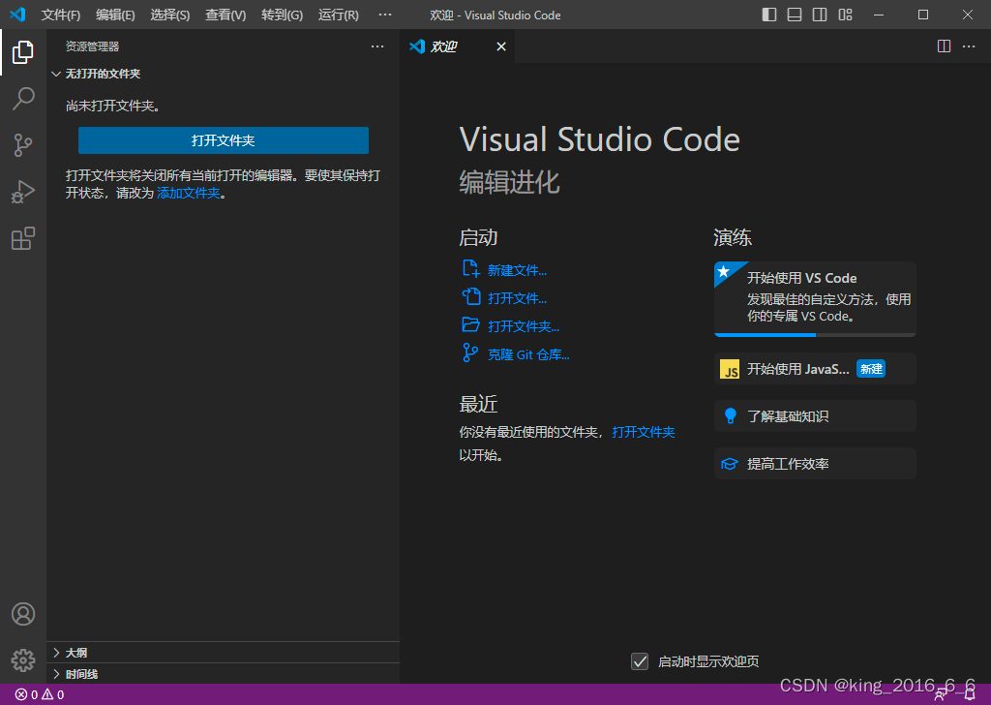Click the folder icon under 启动
991x705 pixels.
tap(471, 325)
